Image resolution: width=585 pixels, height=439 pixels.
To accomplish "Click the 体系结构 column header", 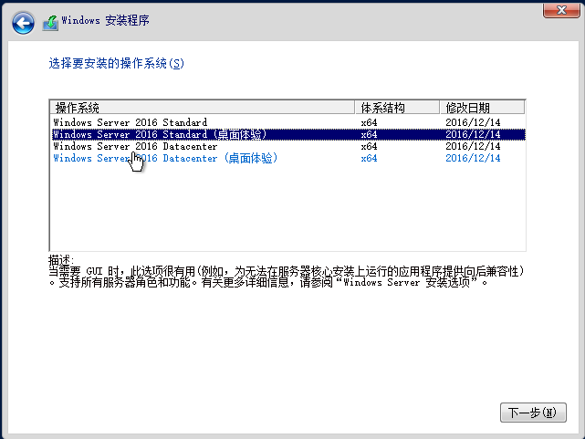I will pyautogui.click(x=396, y=107).
